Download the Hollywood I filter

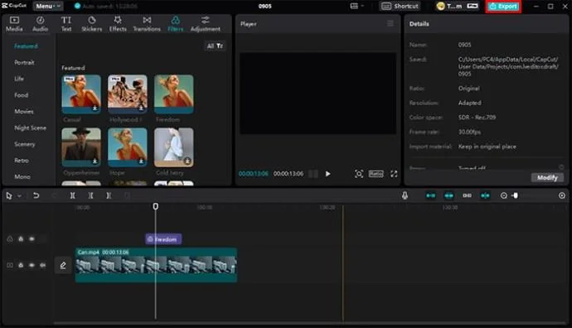click(141, 108)
